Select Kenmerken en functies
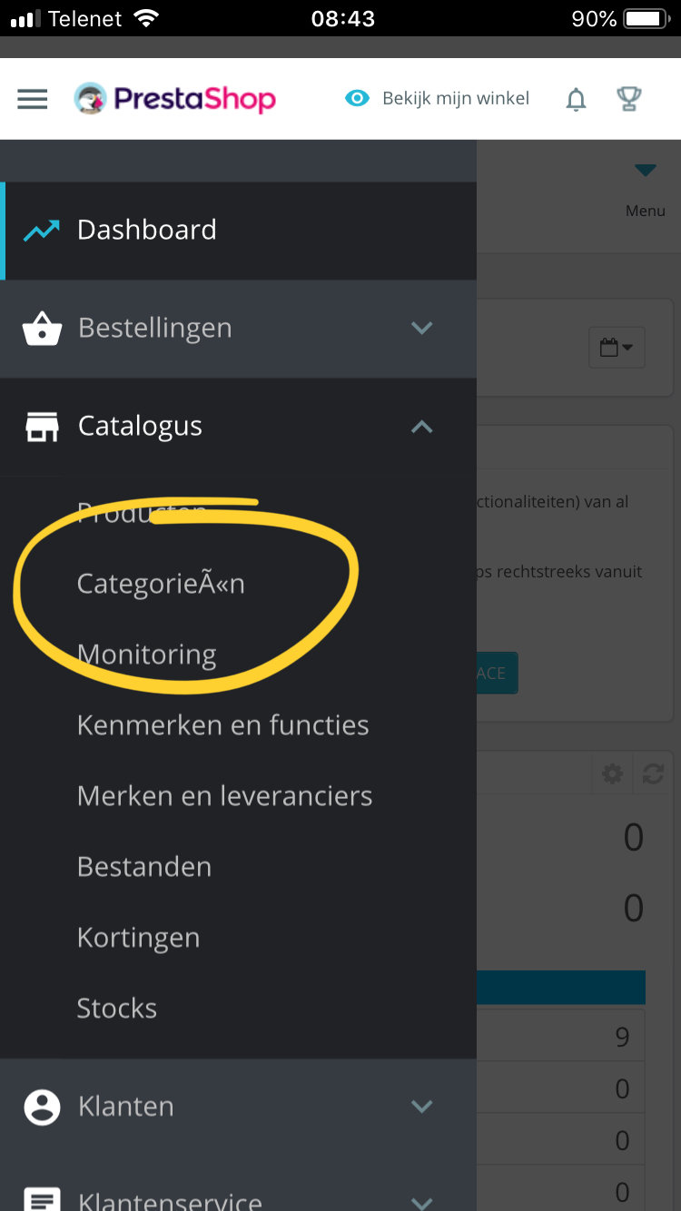The image size is (681, 1211). tap(222, 725)
